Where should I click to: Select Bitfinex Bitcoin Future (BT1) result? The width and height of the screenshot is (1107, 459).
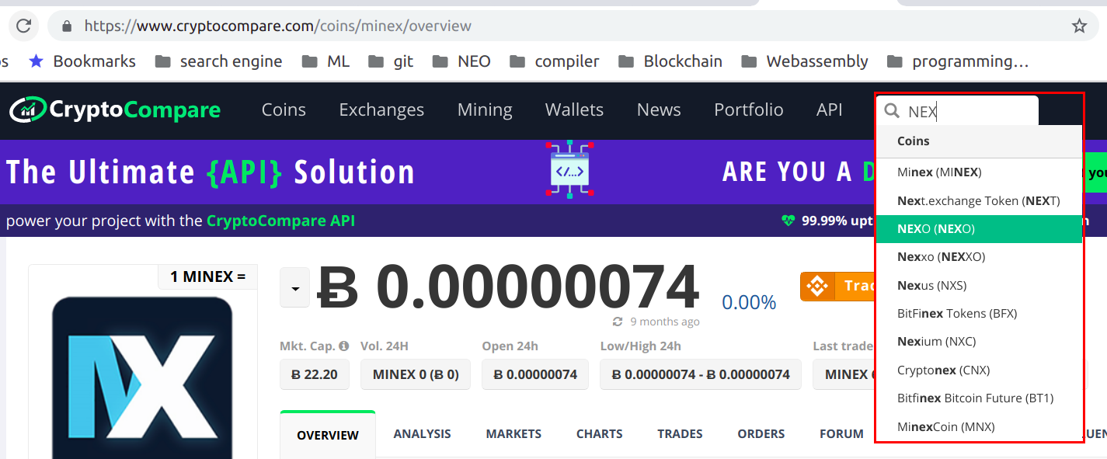point(979,398)
